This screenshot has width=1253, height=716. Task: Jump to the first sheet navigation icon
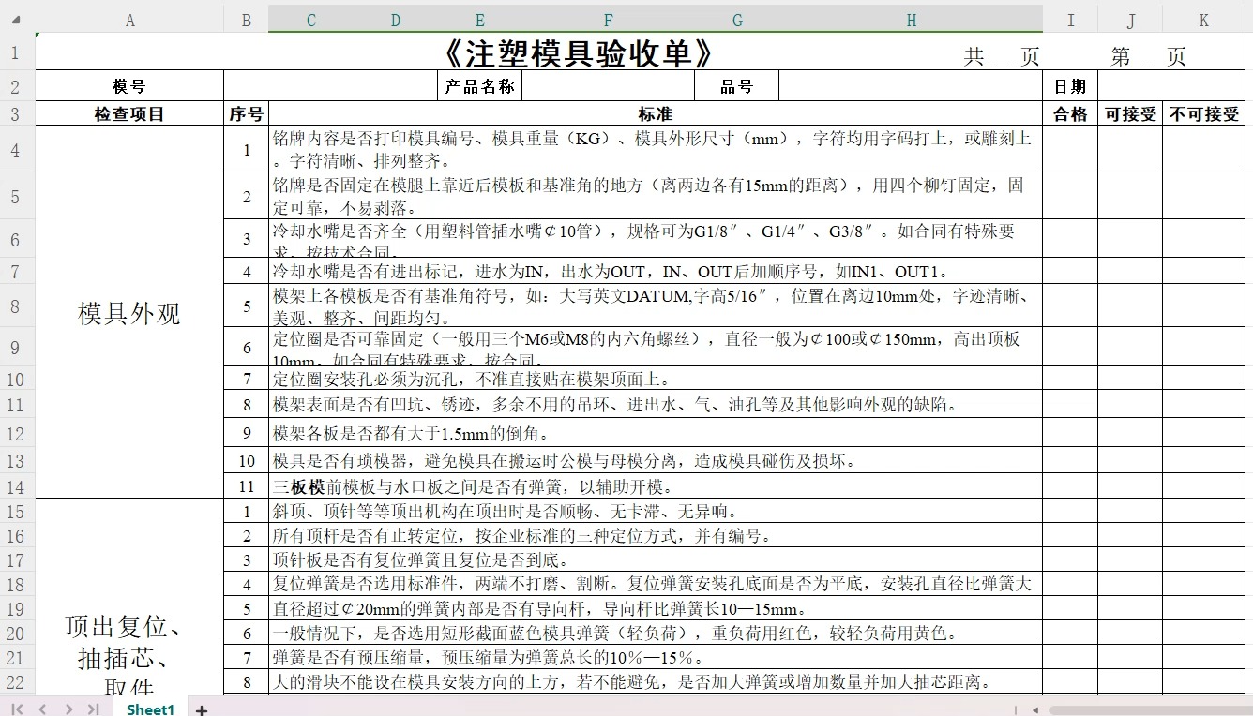point(16,709)
